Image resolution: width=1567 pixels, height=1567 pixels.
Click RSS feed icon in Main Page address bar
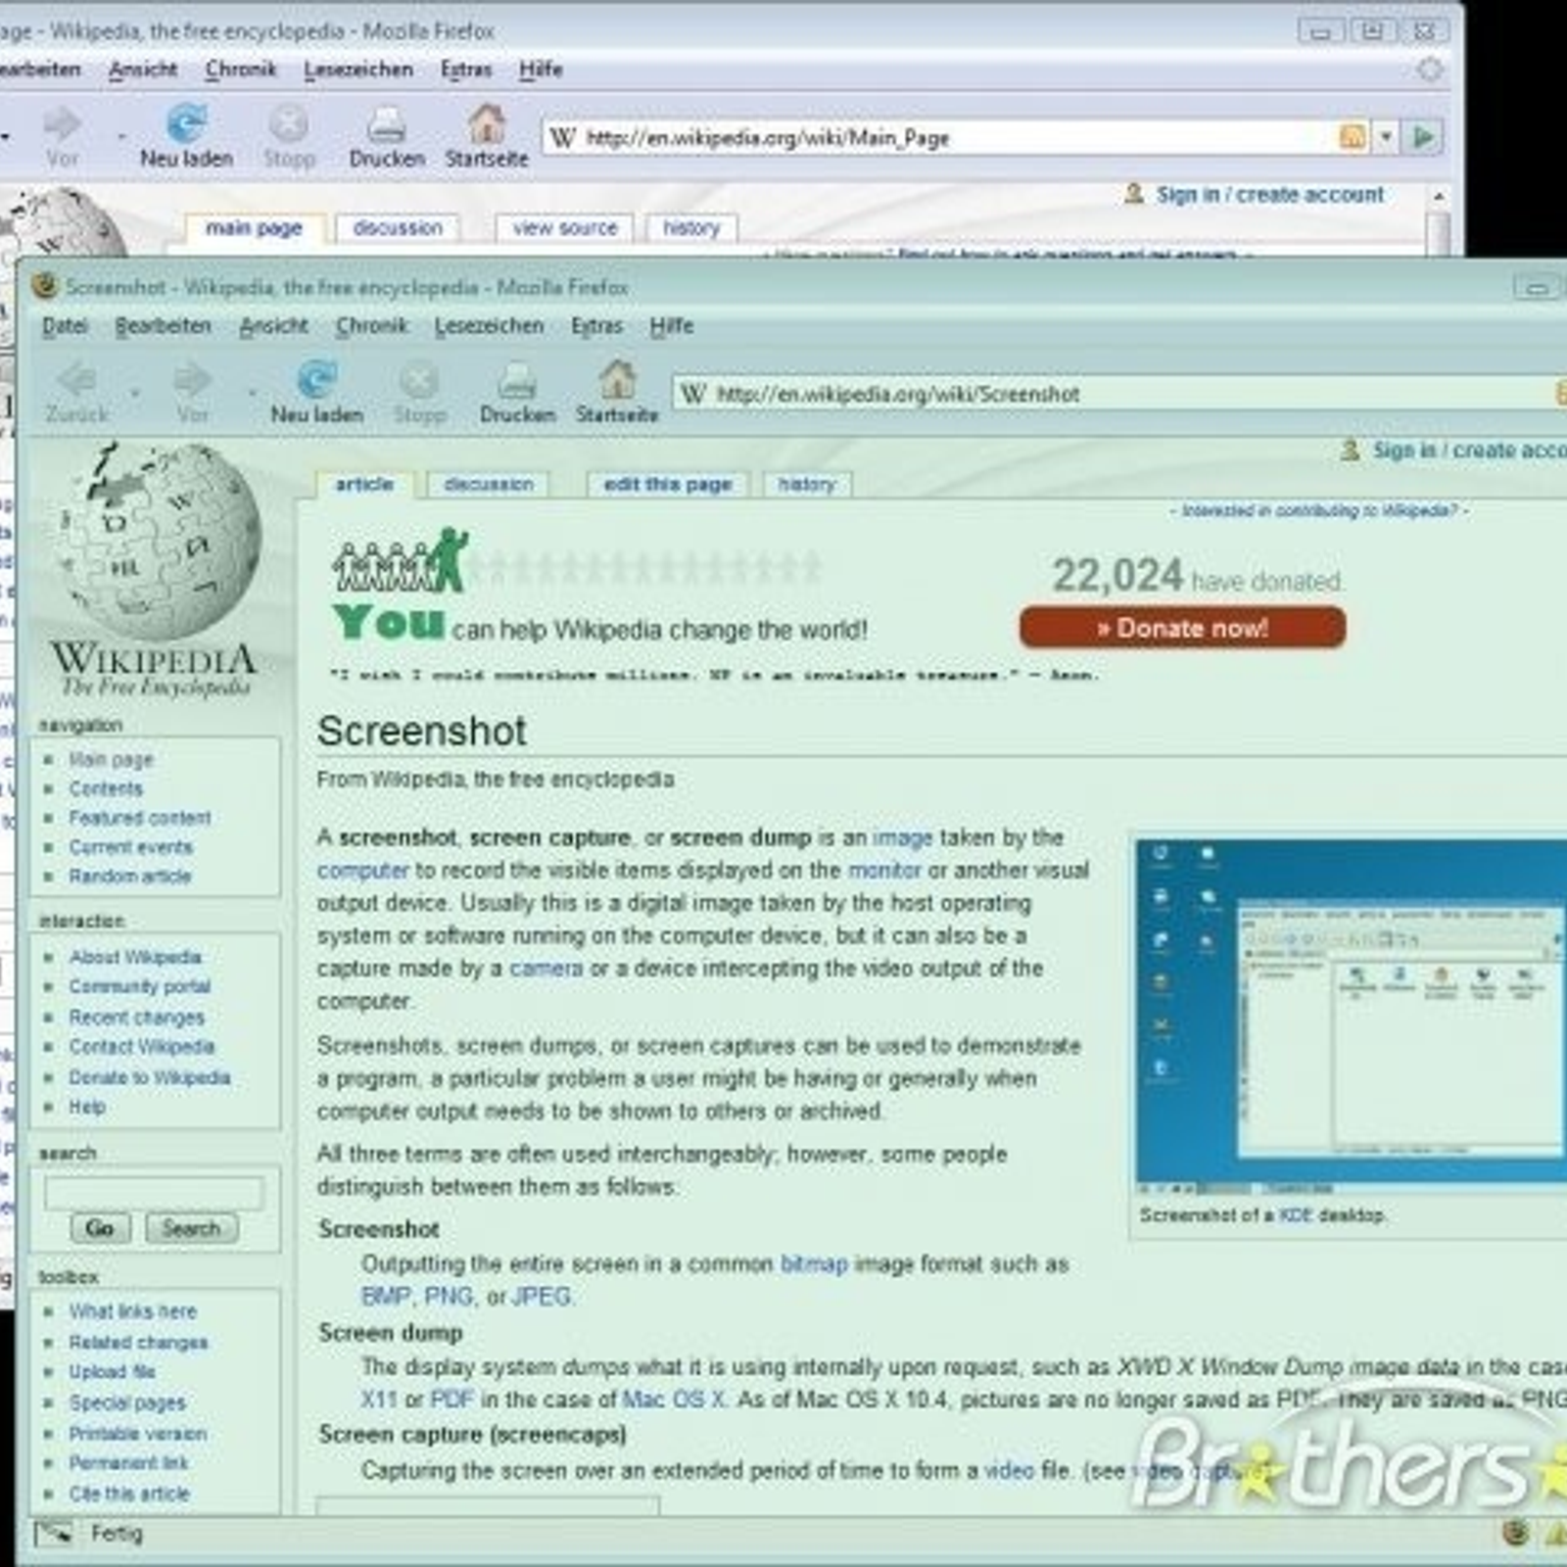(x=1353, y=137)
